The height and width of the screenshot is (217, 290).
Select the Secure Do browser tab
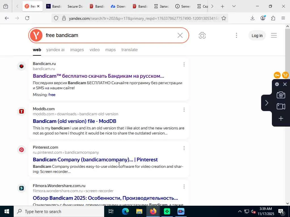click(x=75, y=6)
